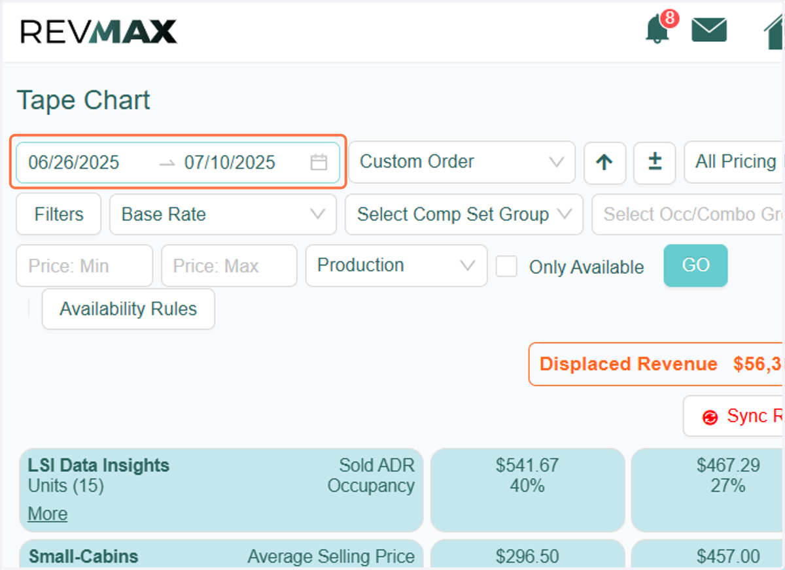Click the up arrow sort button
Image resolution: width=785 pixels, height=570 pixels.
pos(605,162)
